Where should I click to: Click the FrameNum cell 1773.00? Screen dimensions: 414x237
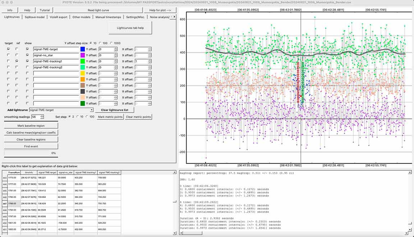pos(14,178)
